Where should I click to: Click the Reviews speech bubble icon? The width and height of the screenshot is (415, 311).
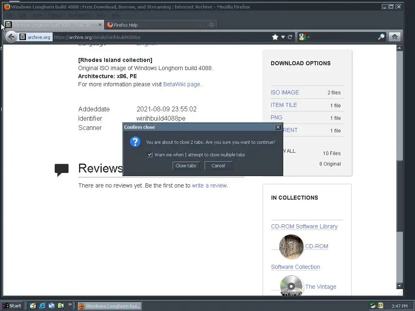62,170
